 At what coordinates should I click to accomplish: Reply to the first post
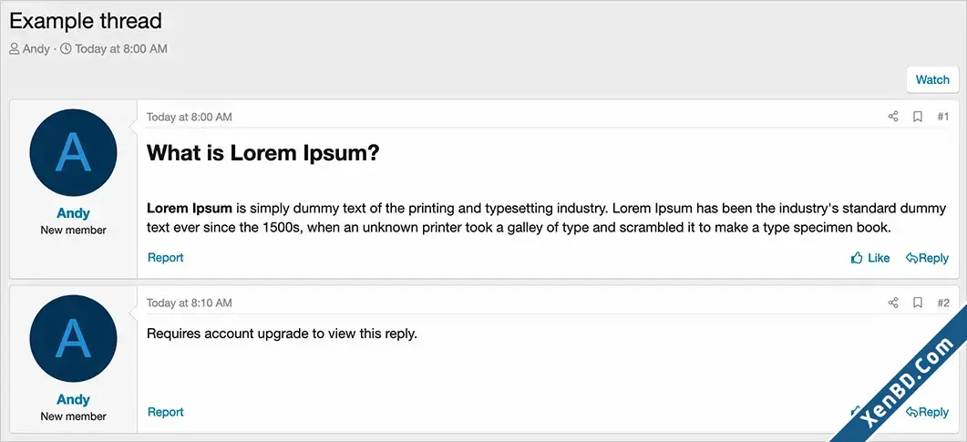(927, 258)
